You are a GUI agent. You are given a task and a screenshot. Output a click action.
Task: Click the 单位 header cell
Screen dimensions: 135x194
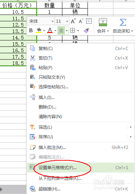[75, 5]
